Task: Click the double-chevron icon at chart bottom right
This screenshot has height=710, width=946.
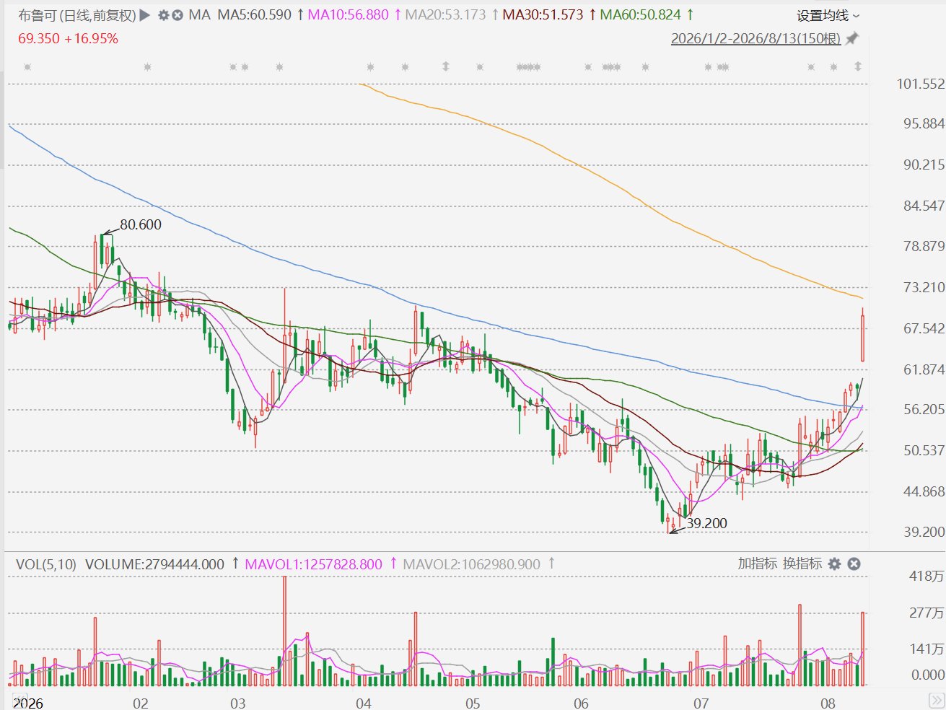Action: (x=936, y=701)
